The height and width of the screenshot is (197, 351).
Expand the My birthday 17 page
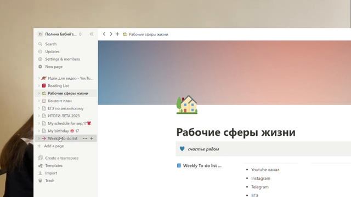38,131
